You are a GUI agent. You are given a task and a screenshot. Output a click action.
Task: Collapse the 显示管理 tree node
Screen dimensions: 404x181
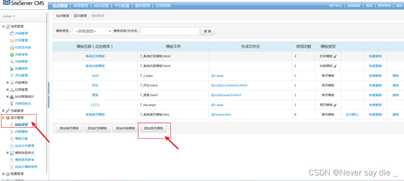coord(3,118)
